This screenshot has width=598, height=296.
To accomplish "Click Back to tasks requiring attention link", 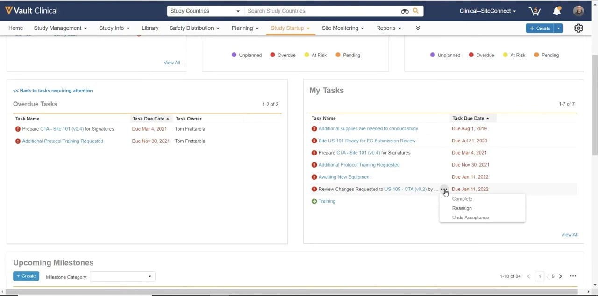I will (x=53, y=91).
